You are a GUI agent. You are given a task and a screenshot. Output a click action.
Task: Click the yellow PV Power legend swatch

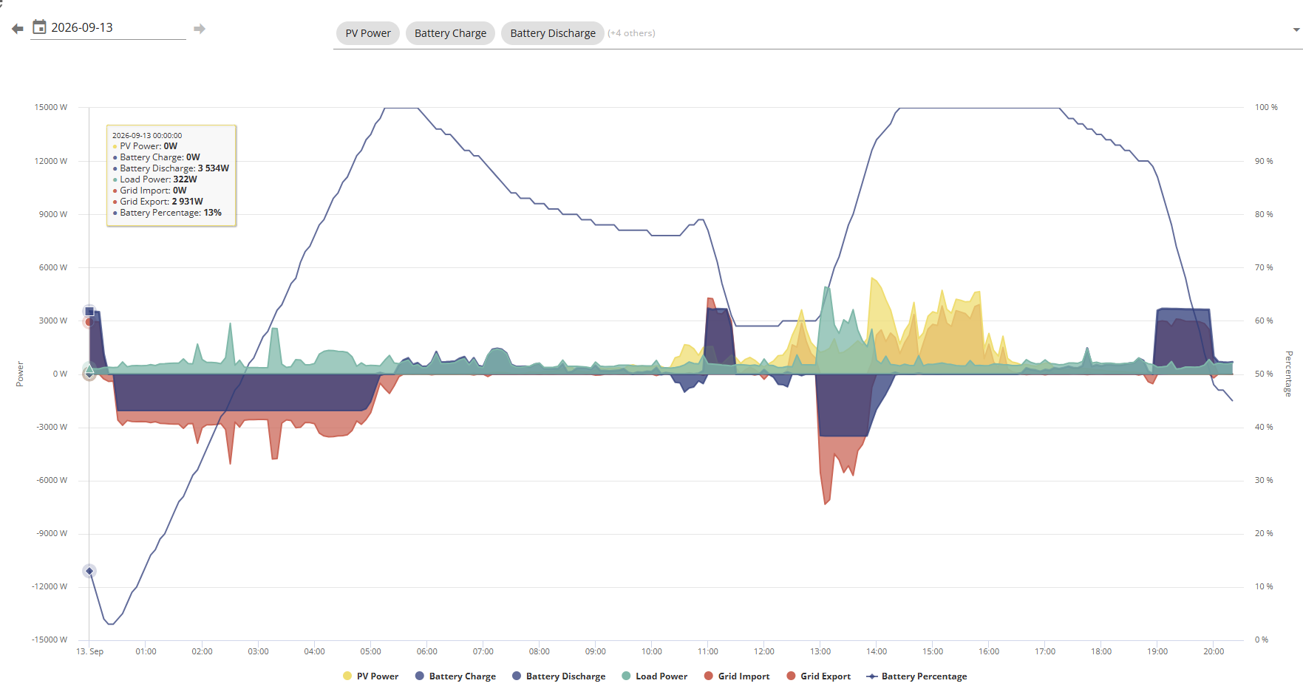[347, 676]
